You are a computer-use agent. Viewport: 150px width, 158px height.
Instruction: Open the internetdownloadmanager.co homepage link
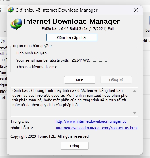coord(91,121)
